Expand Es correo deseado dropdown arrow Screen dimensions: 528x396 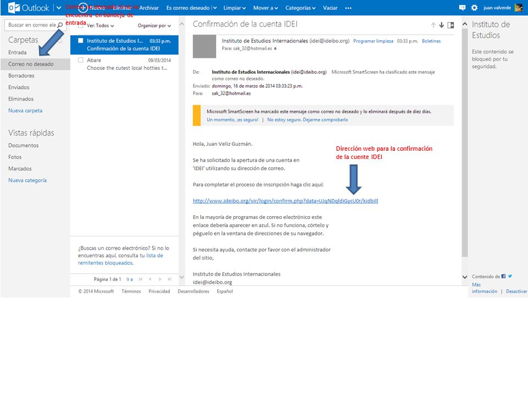[x=215, y=8]
